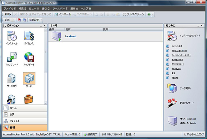Click the server-with-user icon in the navigation pane
207x139 pixels.
(11, 100)
